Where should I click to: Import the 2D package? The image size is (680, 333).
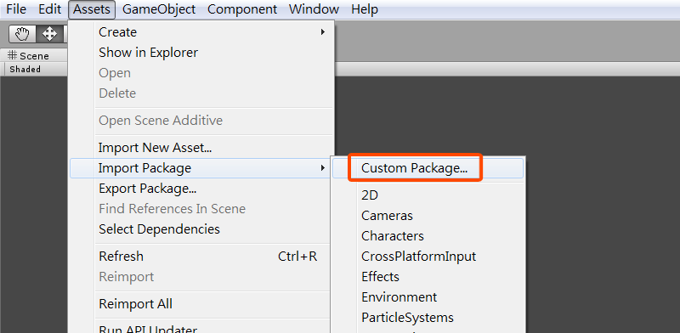[428, 195]
